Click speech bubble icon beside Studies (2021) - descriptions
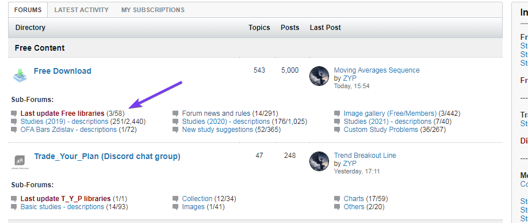This screenshot has height=223, width=528. pos(337,122)
